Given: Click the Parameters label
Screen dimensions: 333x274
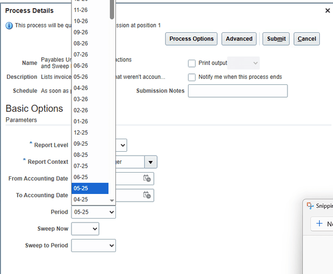Looking at the screenshot, I should tap(21, 120).
